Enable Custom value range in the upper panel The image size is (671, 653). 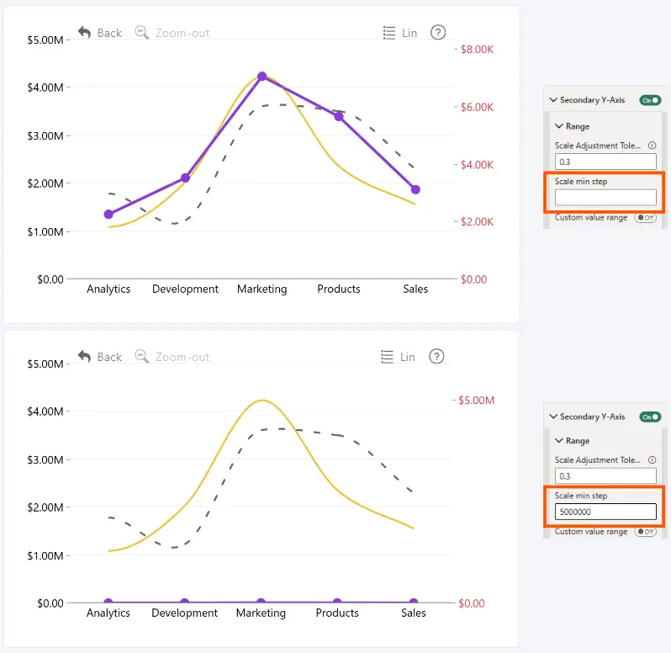tap(645, 217)
